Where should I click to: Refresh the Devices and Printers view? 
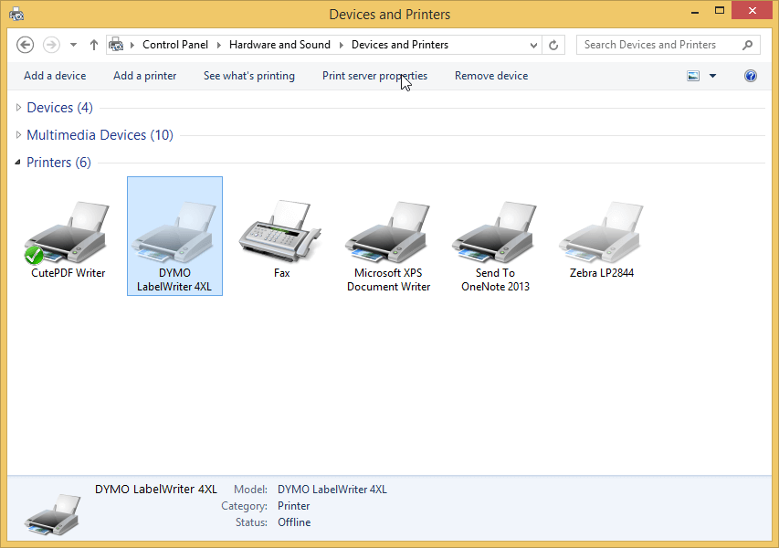(553, 46)
